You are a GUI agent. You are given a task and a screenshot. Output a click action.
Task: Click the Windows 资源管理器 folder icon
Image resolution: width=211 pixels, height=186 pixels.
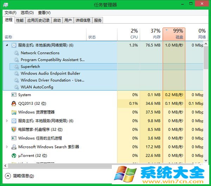pyautogui.click(x=14, y=112)
